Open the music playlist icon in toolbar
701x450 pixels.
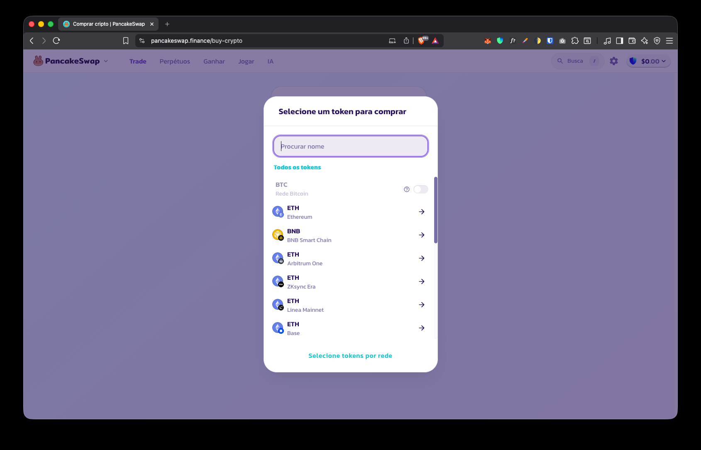[x=607, y=41]
